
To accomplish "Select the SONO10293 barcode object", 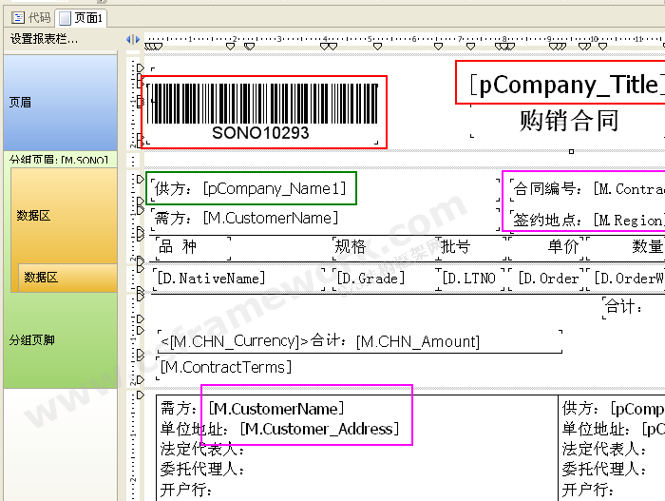I will [264, 111].
